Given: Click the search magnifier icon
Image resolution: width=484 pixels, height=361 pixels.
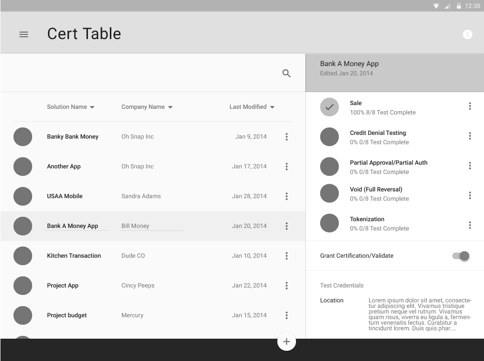Looking at the screenshot, I should tap(286, 74).
